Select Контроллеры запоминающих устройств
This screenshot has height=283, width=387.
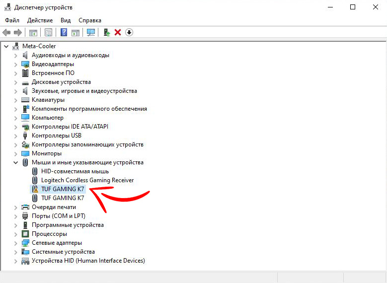pyautogui.click(x=87, y=144)
